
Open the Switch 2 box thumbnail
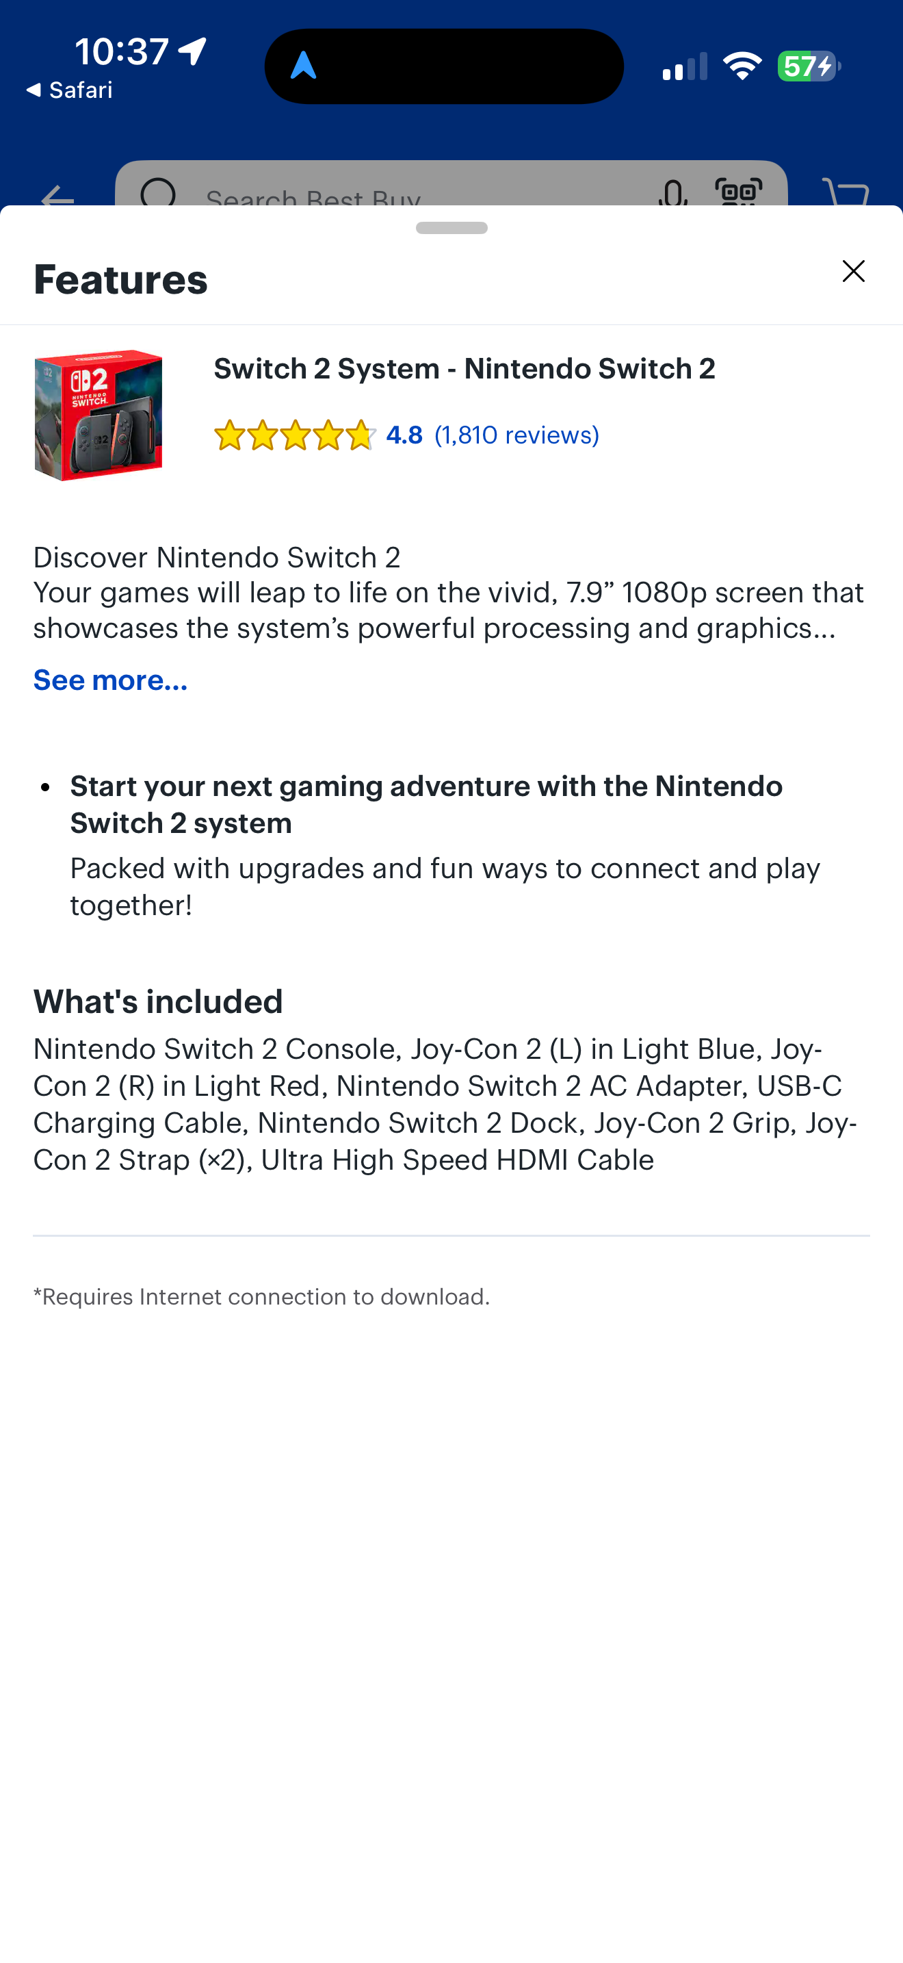coord(99,415)
